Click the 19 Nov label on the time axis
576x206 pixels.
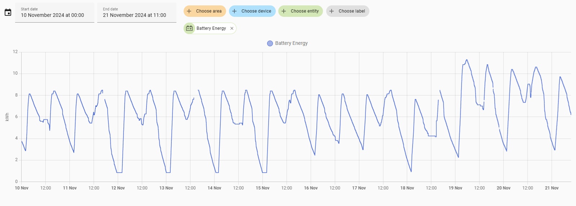[x=455, y=188]
